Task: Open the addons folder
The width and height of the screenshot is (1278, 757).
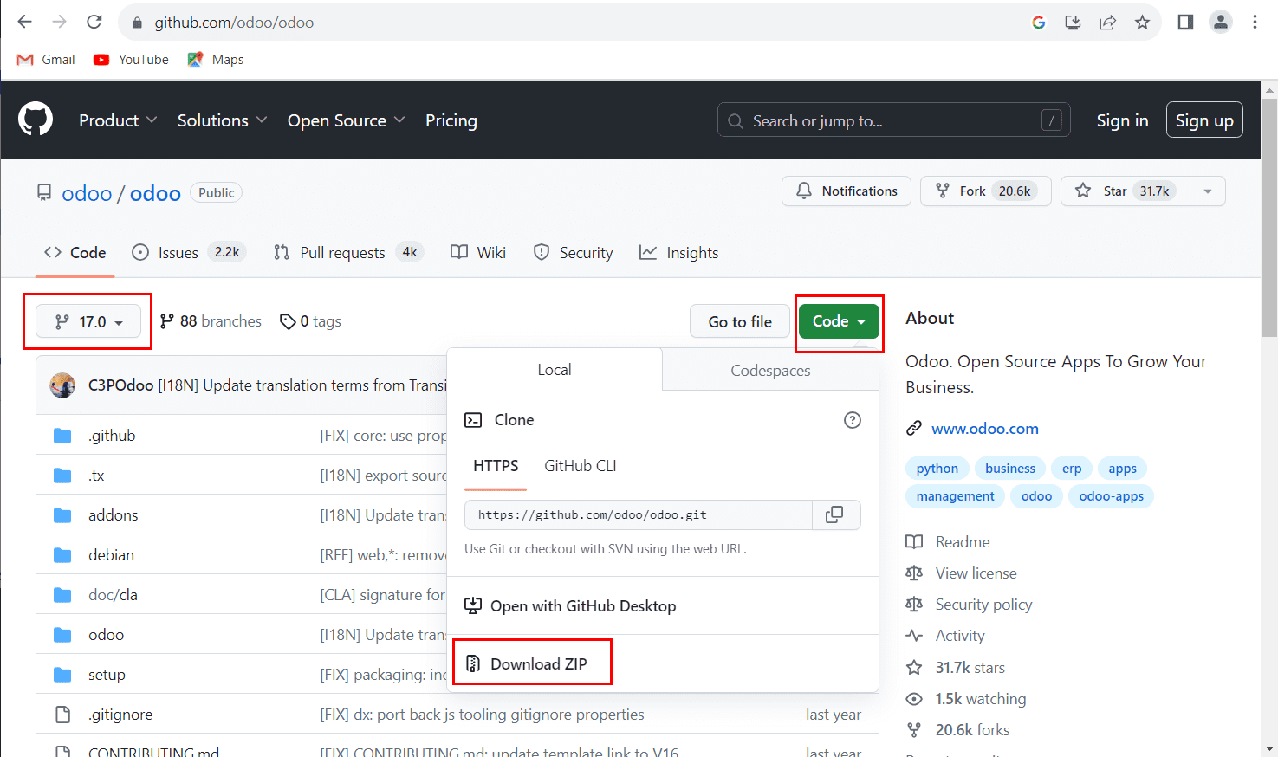Action: coord(114,515)
